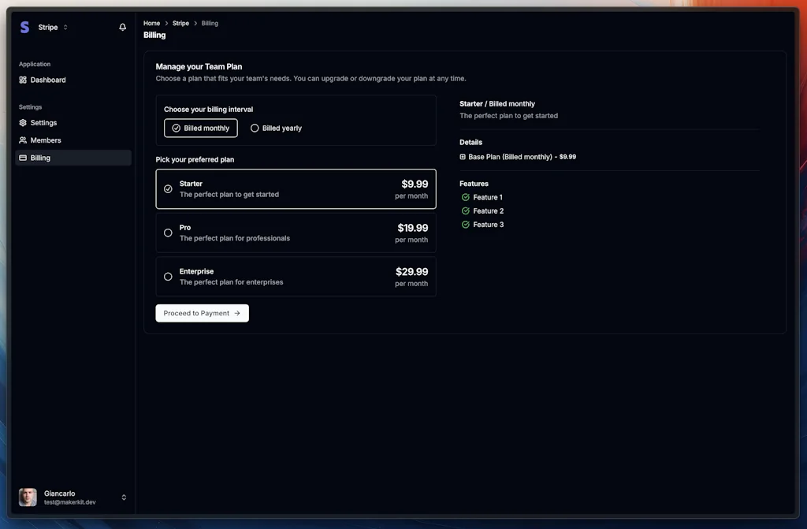Open the Members sidebar item
The height and width of the screenshot is (529, 807).
(x=46, y=140)
